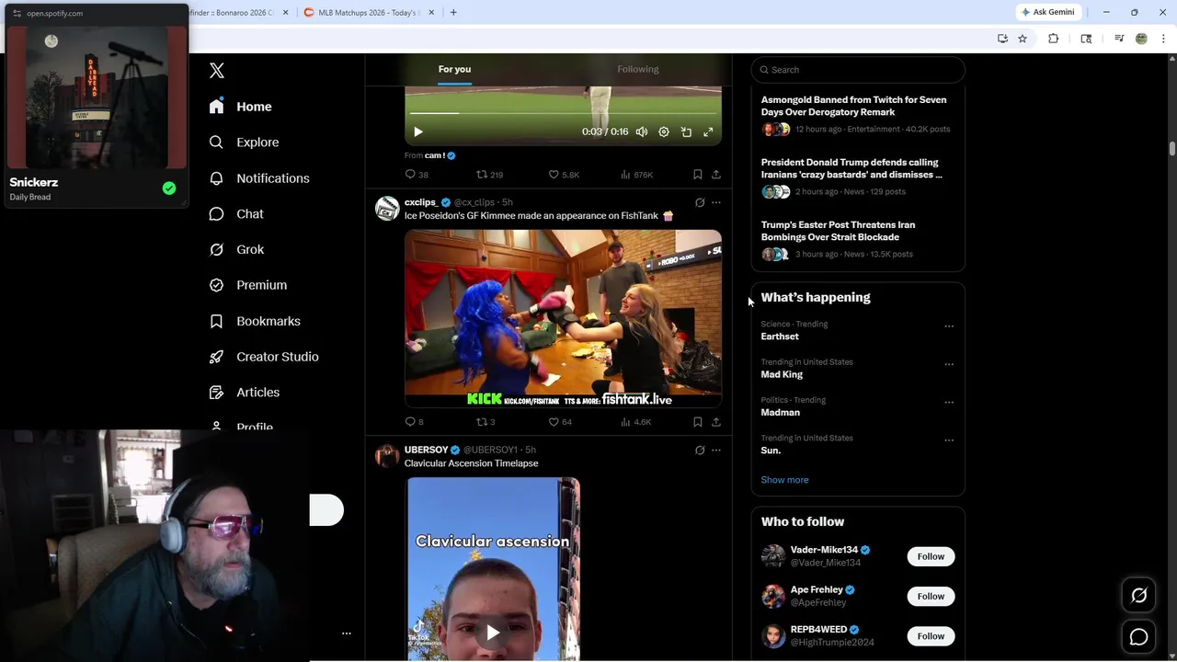
Task: Open video settings gear
Action: [664, 132]
